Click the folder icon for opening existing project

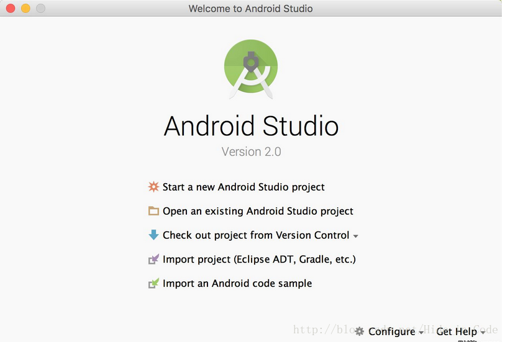pyautogui.click(x=153, y=211)
